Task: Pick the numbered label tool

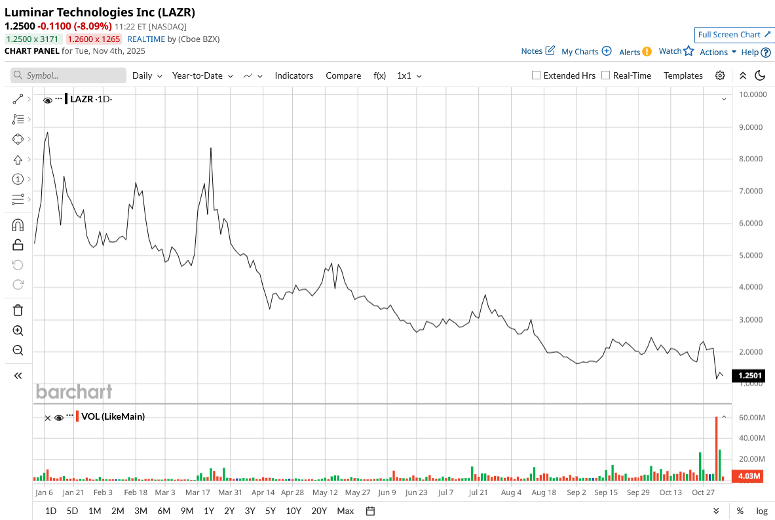Action: click(18, 179)
